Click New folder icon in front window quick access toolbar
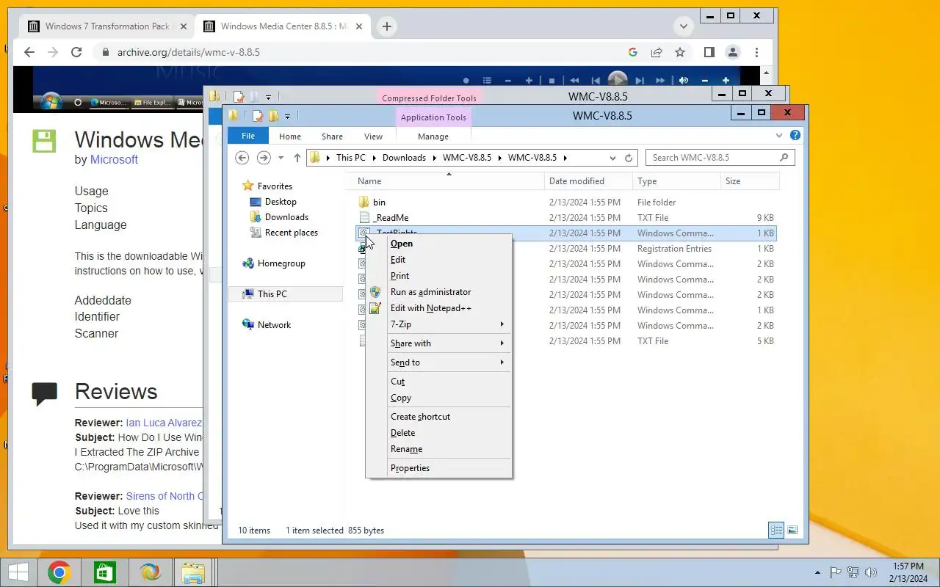The height and width of the screenshot is (587, 940). click(x=273, y=116)
